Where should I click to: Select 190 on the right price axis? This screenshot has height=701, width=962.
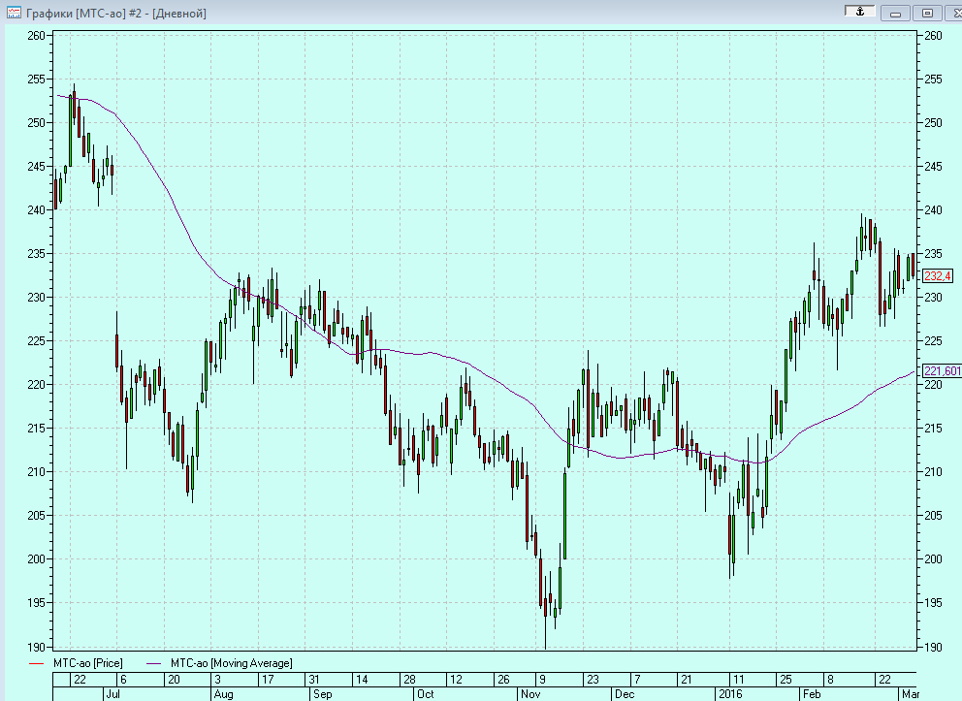pyautogui.click(x=933, y=647)
